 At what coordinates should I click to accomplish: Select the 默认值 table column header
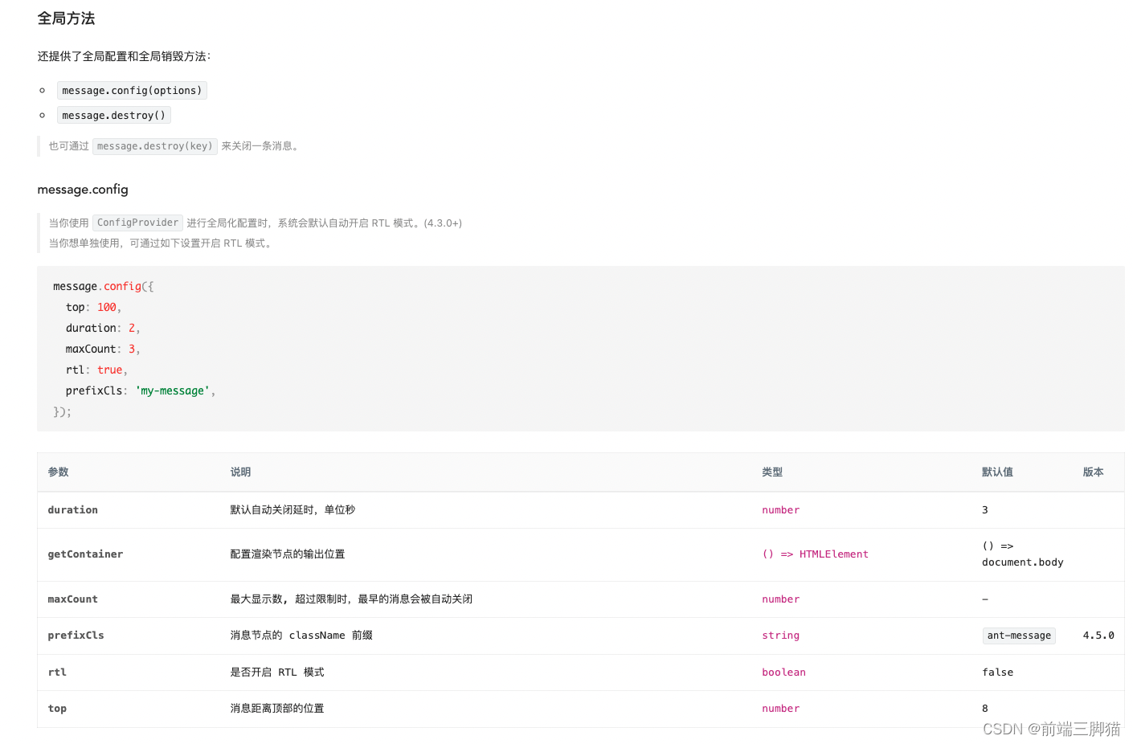pyautogui.click(x=997, y=472)
